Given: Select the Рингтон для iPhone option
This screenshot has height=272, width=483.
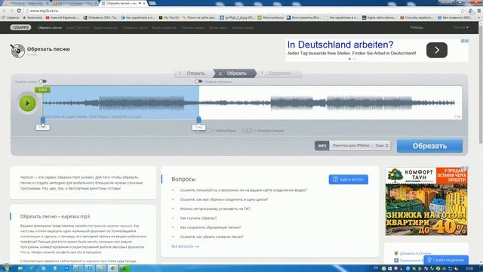Looking at the screenshot, I should [x=351, y=146].
